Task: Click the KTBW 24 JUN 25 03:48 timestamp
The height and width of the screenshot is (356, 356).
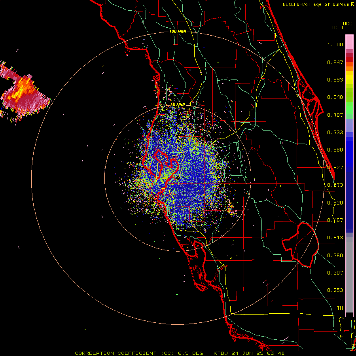Action: 249,353
